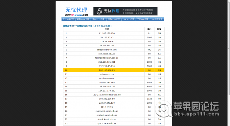The height and width of the screenshot is (126, 230).
Task: Open the 无忧代理 VPN banner advertisement
Action: point(126,11)
